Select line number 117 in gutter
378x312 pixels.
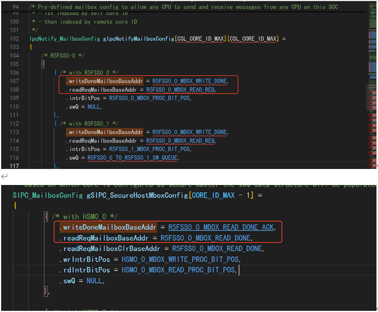point(14,166)
